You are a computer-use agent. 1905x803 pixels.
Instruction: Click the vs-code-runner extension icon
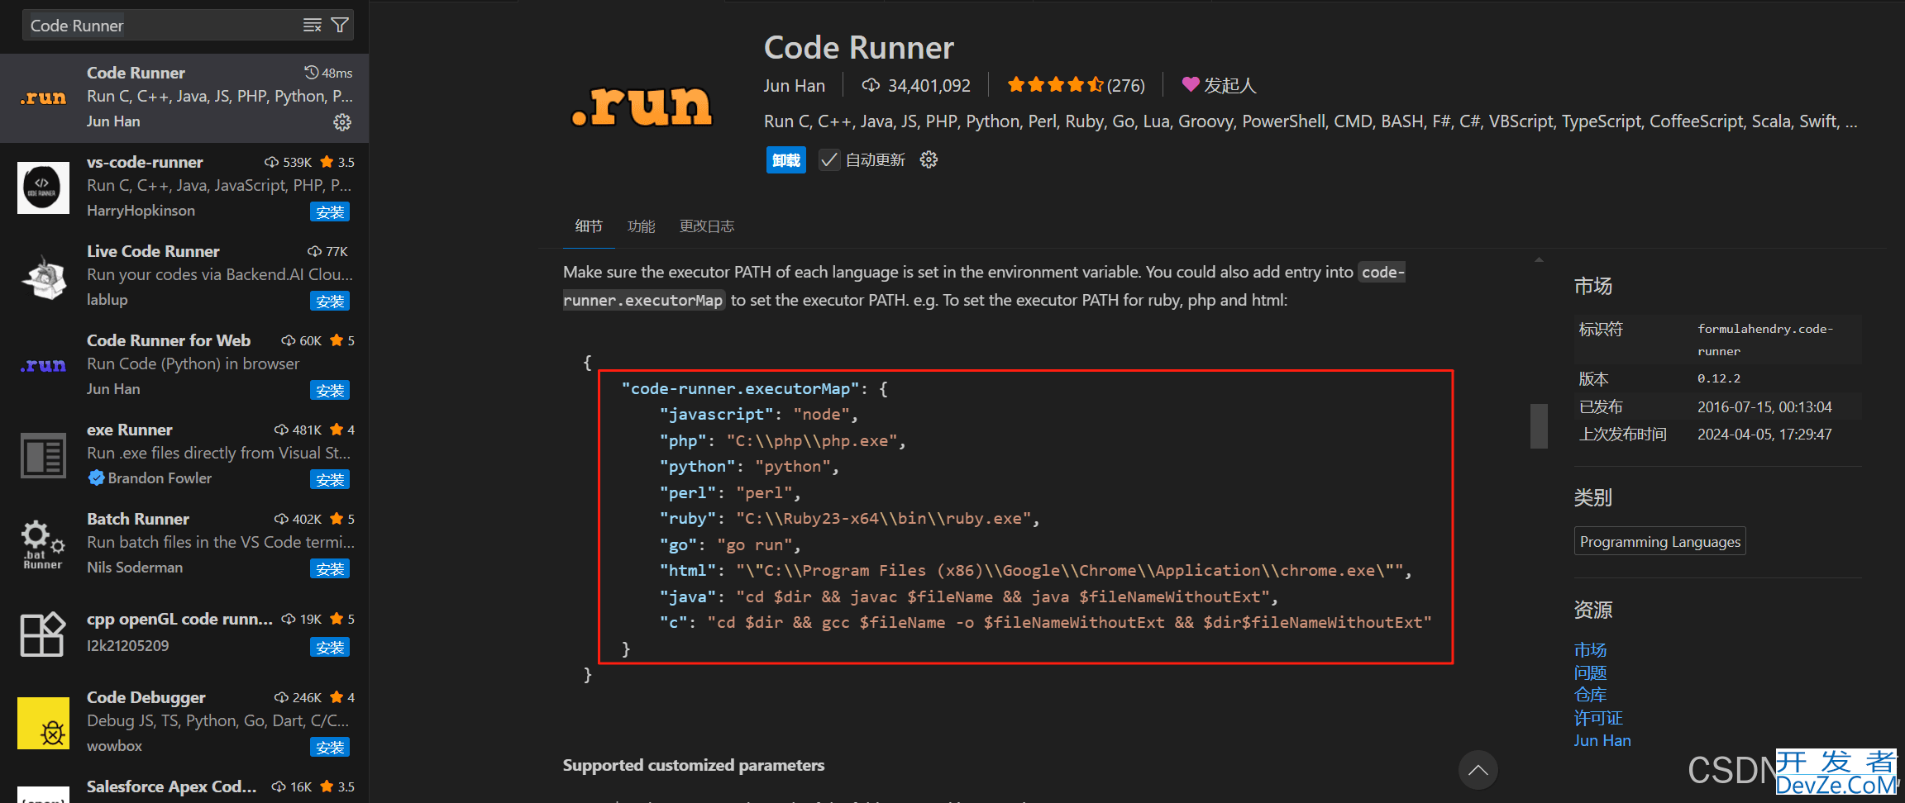(x=43, y=188)
